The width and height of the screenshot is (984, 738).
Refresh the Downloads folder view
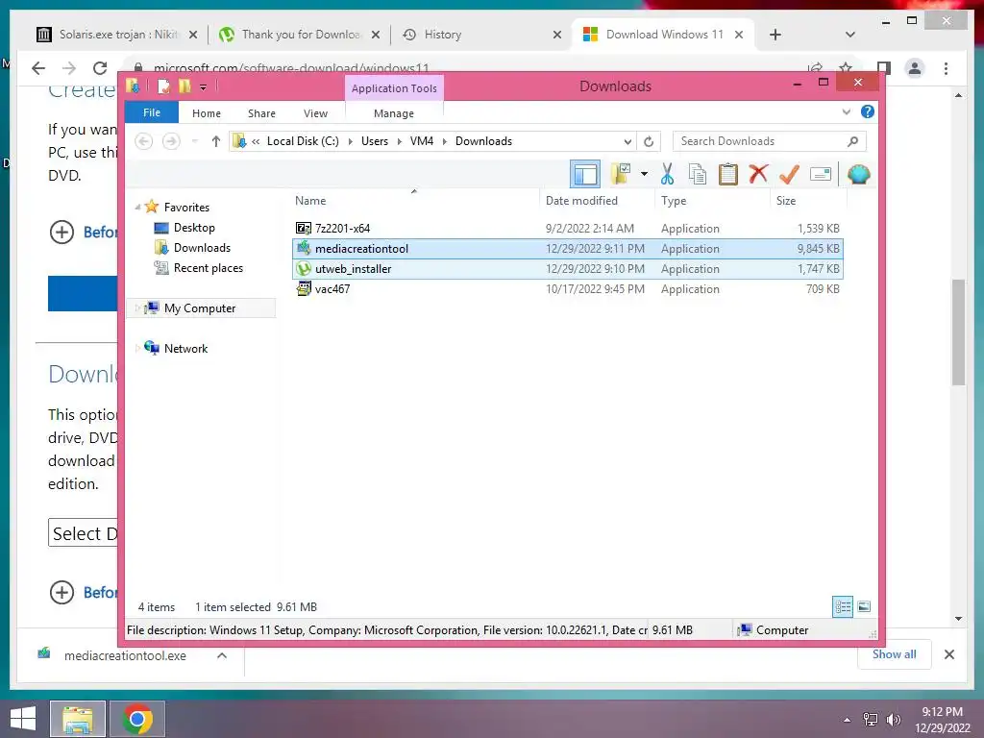pyautogui.click(x=649, y=141)
